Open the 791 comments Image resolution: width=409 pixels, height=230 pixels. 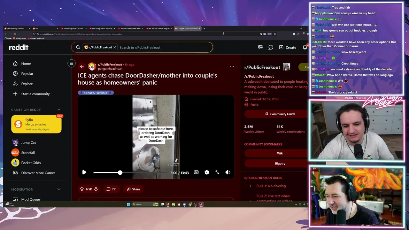click(x=112, y=189)
